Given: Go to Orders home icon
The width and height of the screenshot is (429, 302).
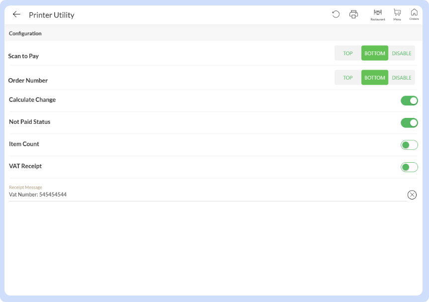Looking at the screenshot, I should coord(414,14).
